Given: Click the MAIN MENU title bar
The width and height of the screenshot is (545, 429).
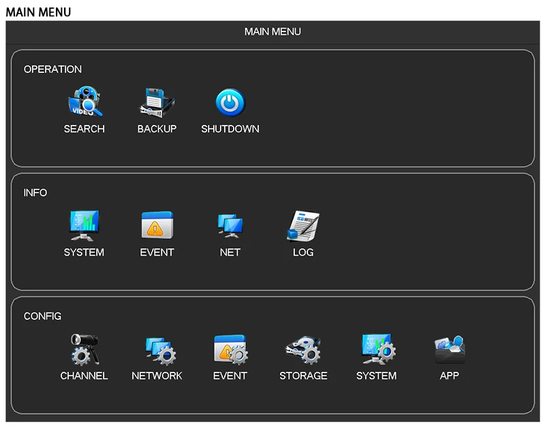Looking at the screenshot, I should pos(272,32).
